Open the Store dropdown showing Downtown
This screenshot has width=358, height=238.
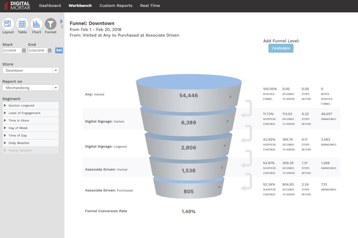pos(31,71)
